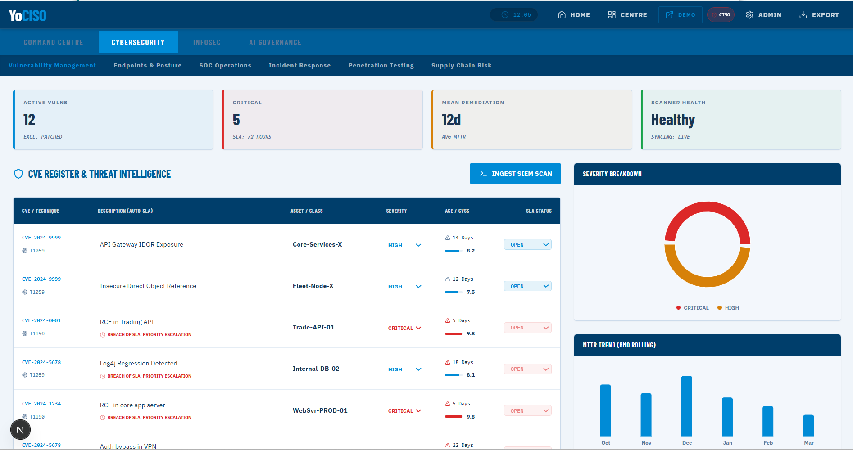Screen dimensions: 853x450
Task: Click the T1059 technique icon in Internal-DB-02 row
Action: coord(25,375)
